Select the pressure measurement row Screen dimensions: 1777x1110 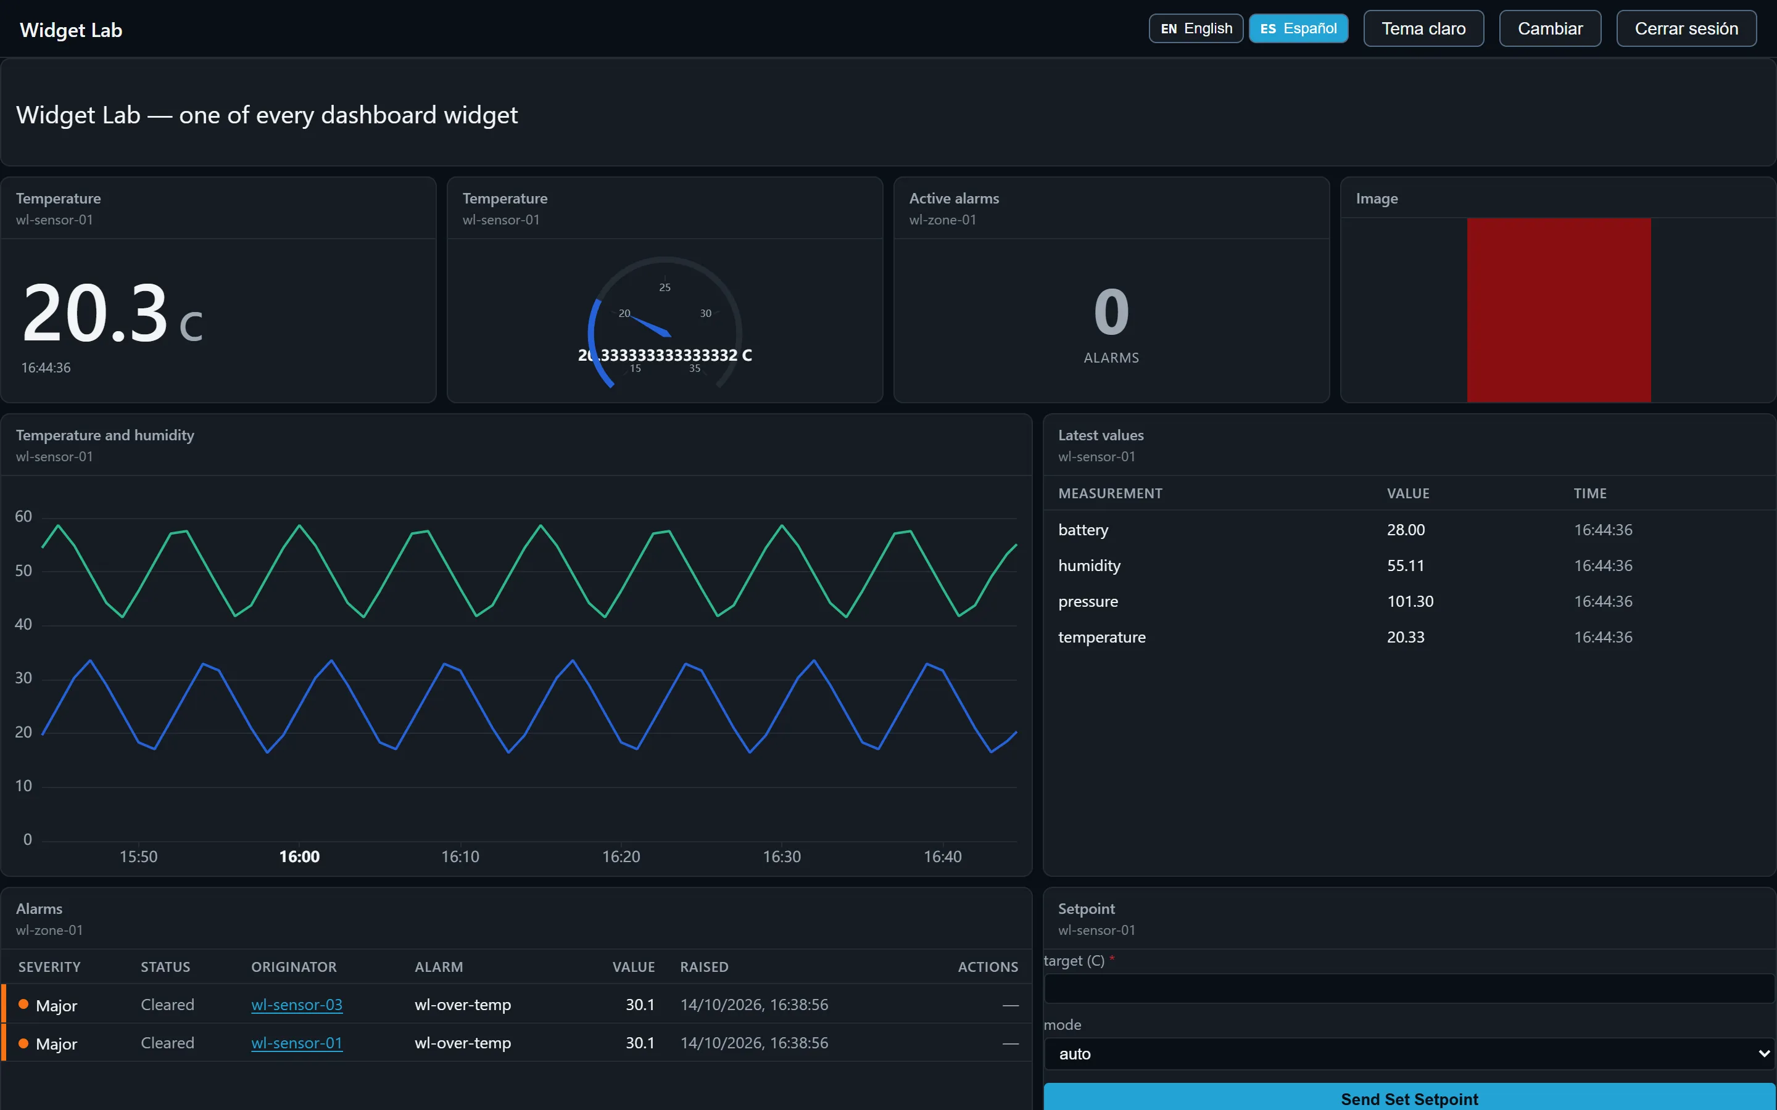tap(1409, 601)
